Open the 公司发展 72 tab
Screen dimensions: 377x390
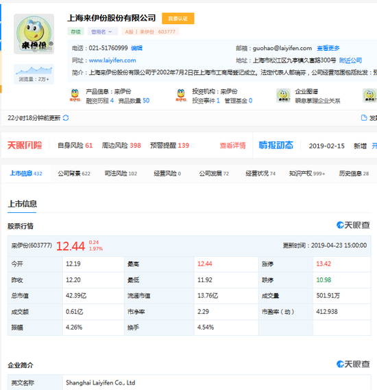click(214, 173)
